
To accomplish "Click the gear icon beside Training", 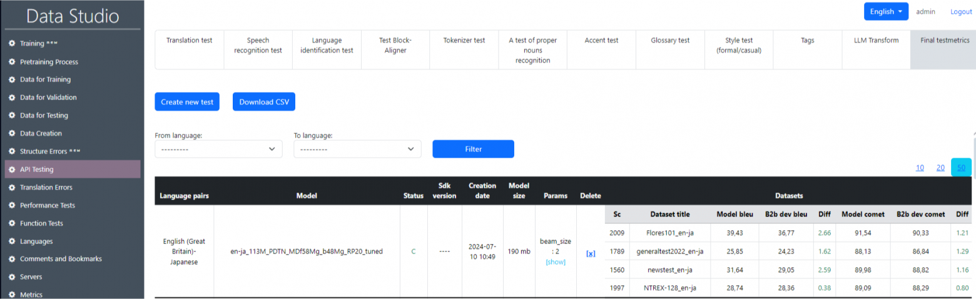I will point(12,44).
